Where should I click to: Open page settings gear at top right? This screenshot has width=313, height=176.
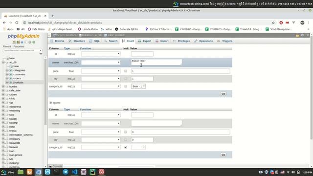coord(302,35)
